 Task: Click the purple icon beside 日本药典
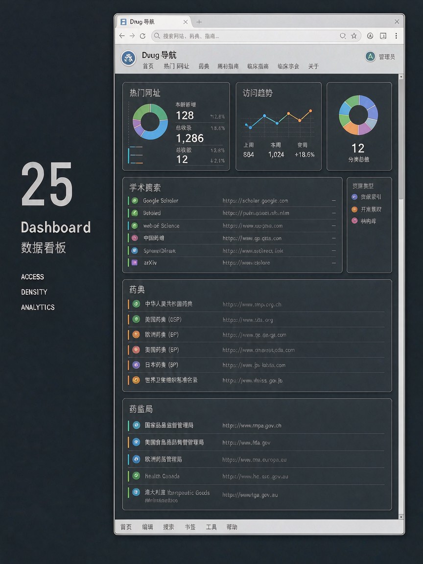click(x=136, y=365)
